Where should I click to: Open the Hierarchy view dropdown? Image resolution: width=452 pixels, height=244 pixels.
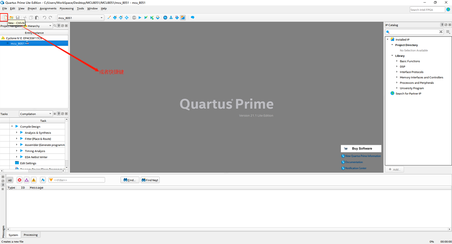[37, 26]
